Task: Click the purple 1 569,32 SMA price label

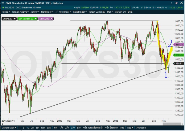Action: [x=179, y=45]
